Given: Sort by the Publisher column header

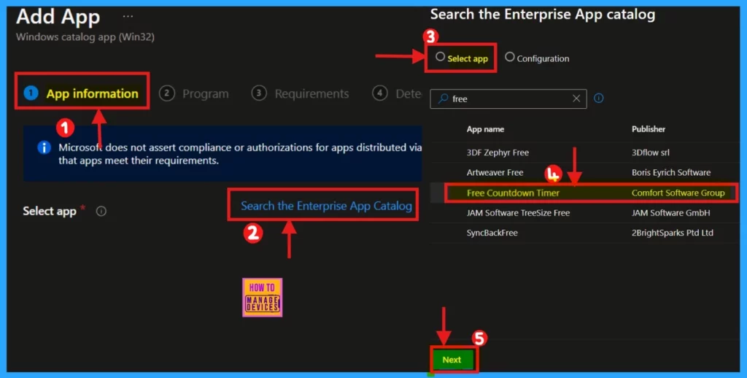Looking at the screenshot, I should pos(649,129).
